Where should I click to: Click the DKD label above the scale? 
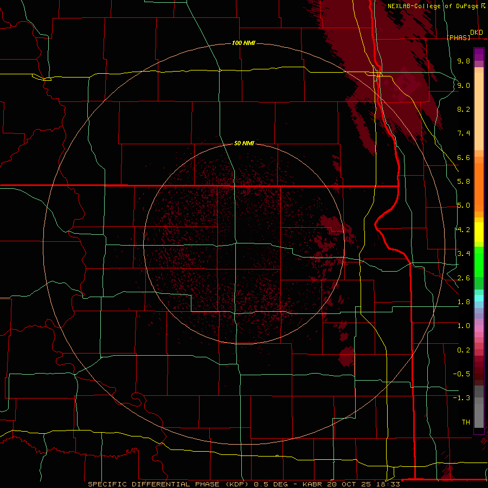(477, 33)
